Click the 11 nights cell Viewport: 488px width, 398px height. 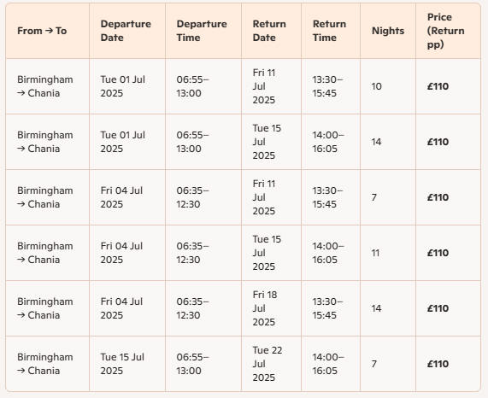[375, 253]
